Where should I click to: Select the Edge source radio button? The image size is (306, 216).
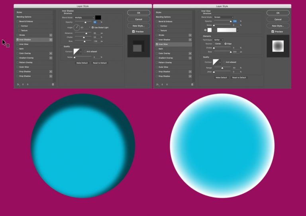pos(226,44)
